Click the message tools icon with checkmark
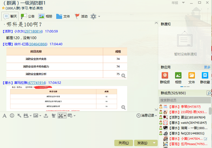Viewport: 212px width, 148px height. tap(70, 116)
